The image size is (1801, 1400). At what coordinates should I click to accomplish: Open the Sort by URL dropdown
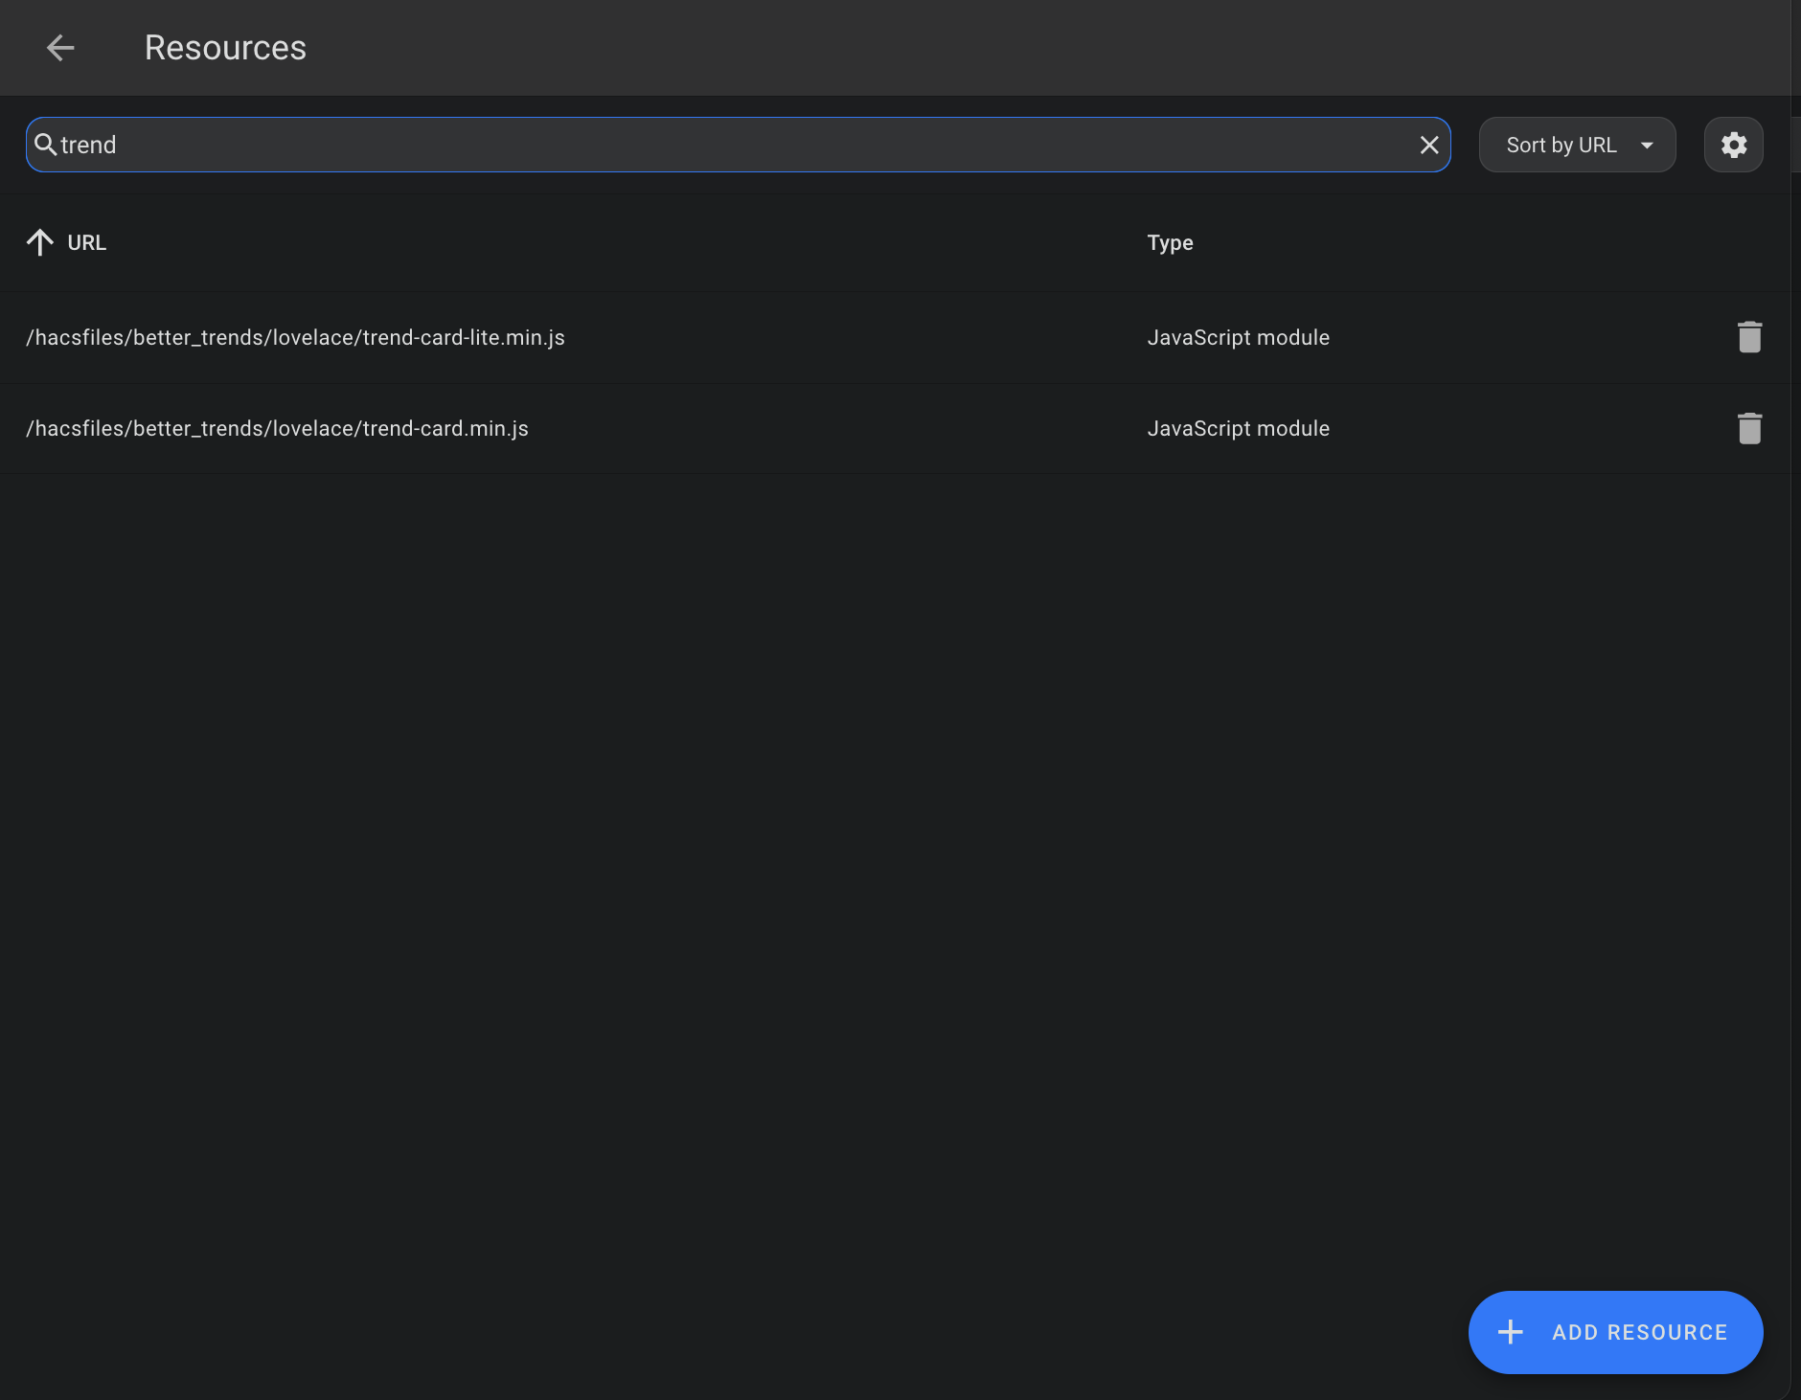click(x=1577, y=145)
